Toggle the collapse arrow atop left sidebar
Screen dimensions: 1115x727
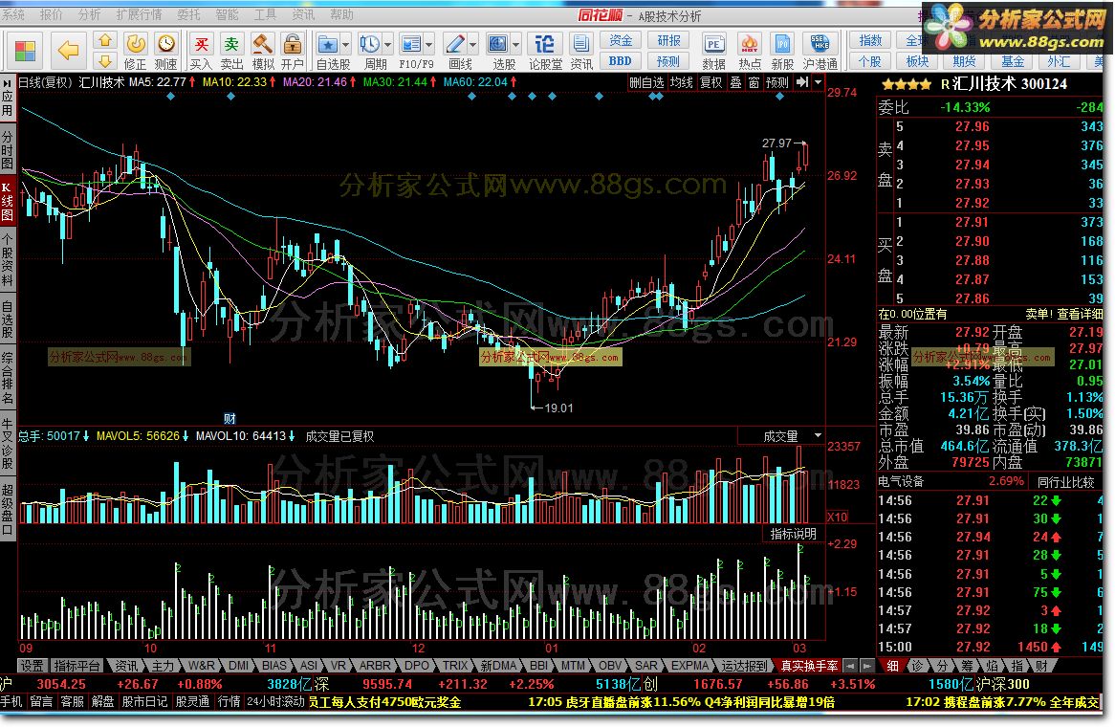coord(7,83)
